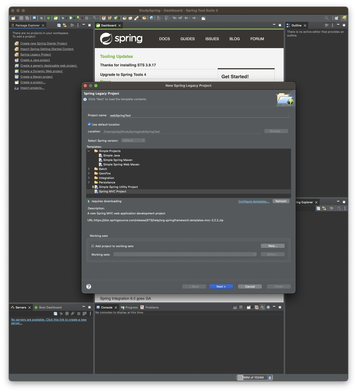Screen dimensions: 357x392
Task: Click Create a Maven project link
Action: pos(37,77)
